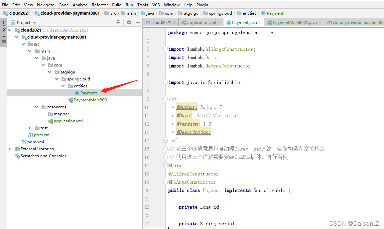This screenshot has height=229, width=384.
Task: Collapse the entities package node
Action: pyautogui.click(x=63, y=86)
